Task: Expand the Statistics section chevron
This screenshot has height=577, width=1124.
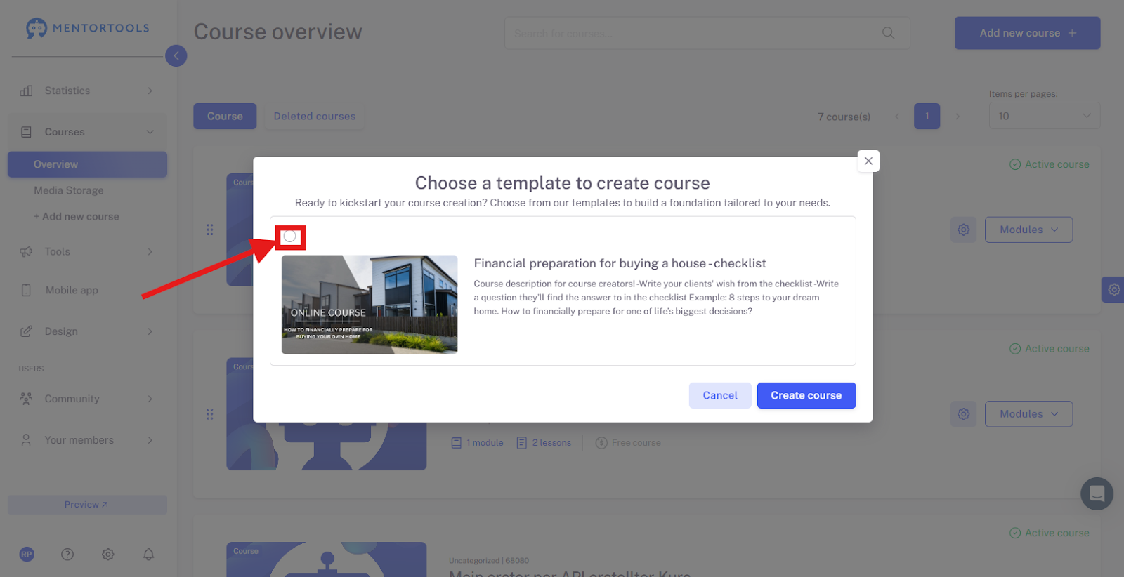Action: coord(150,91)
